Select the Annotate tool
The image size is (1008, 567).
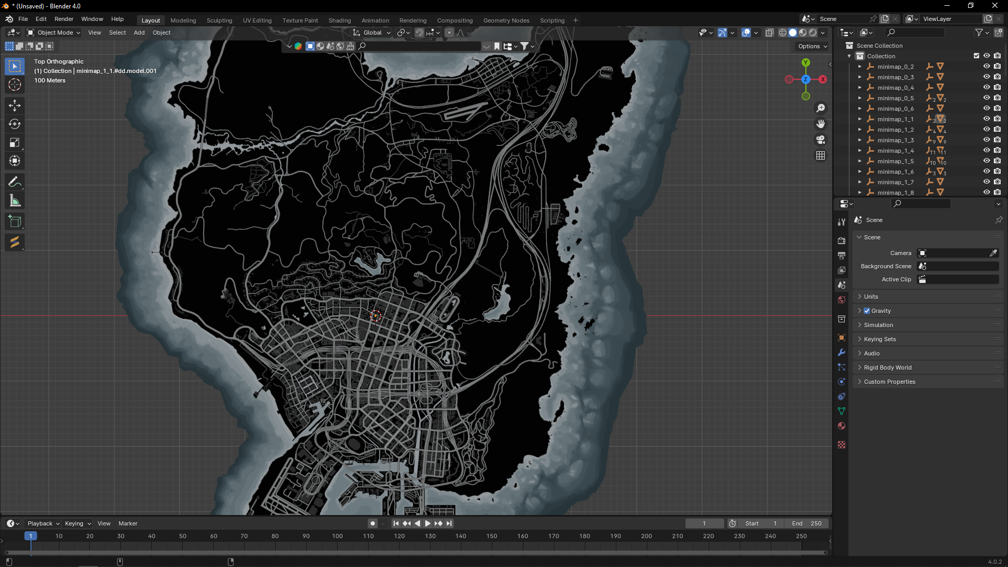[15, 182]
